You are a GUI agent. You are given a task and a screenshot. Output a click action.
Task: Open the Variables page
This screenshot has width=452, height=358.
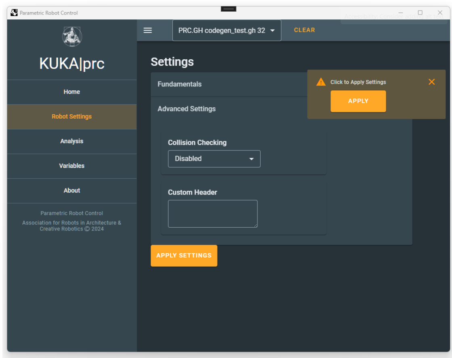(72, 166)
